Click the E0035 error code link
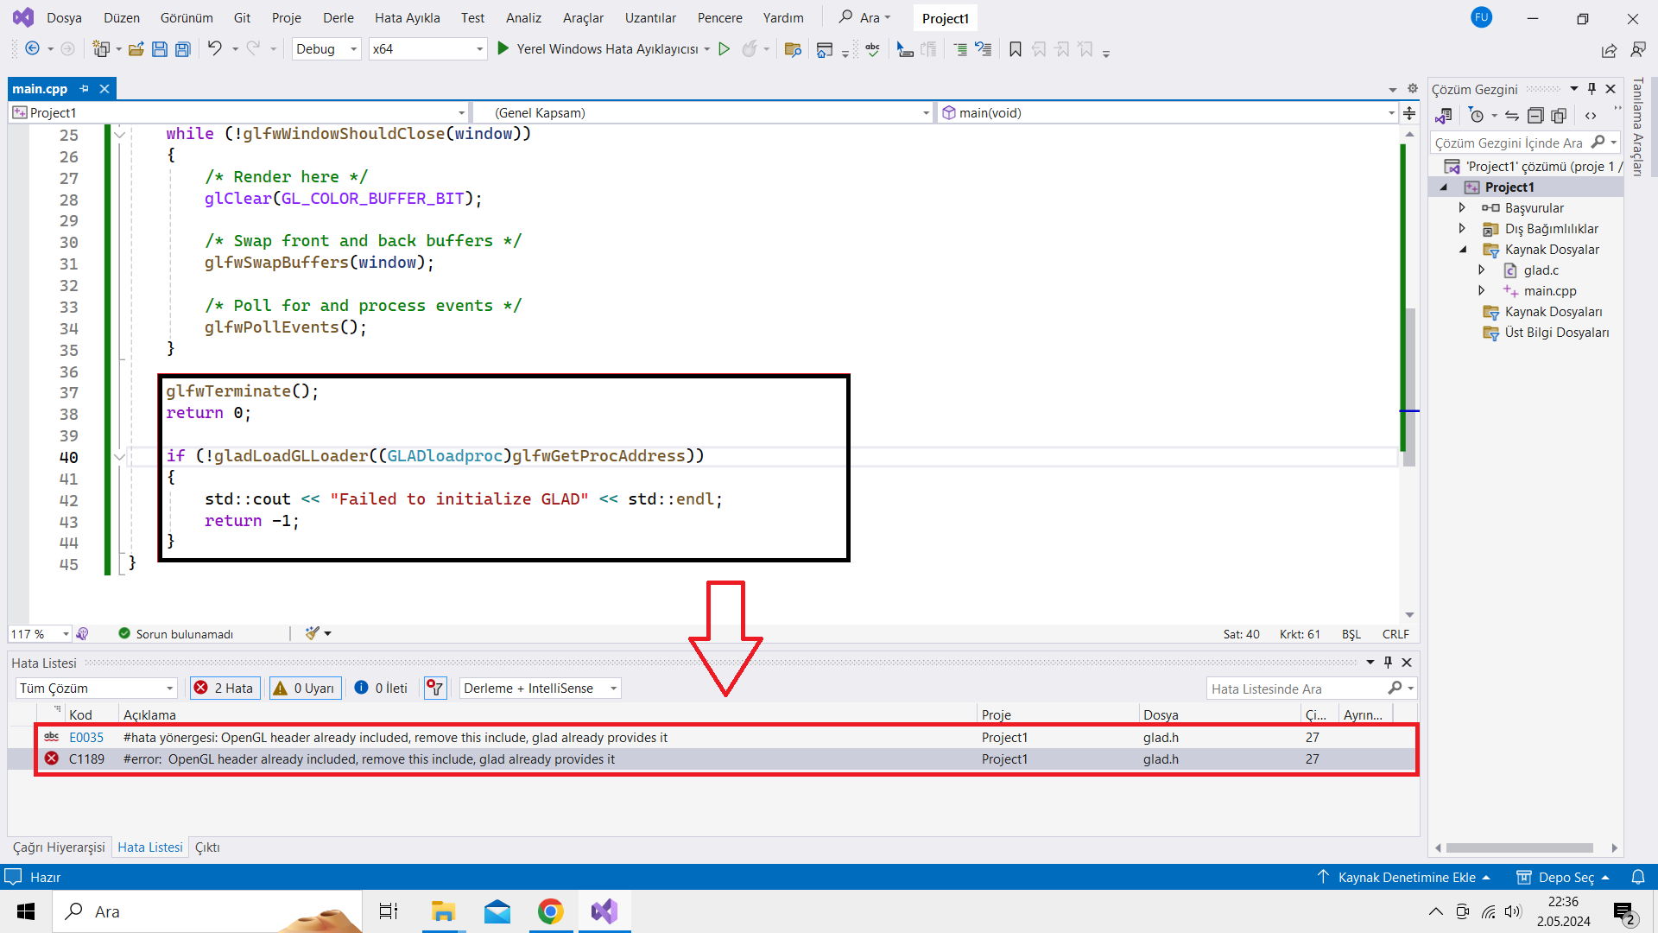This screenshot has width=1658, height=933. pos(86,738)
